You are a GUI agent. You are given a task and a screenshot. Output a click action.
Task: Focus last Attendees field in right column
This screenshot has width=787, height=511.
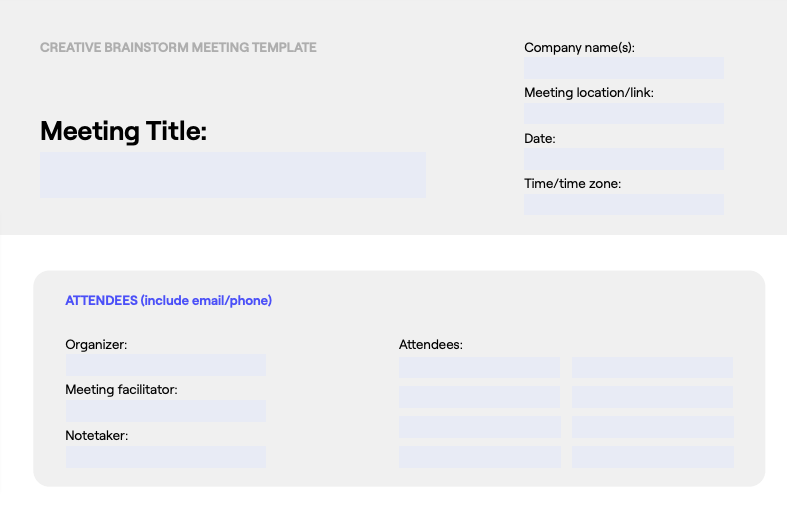[x=652, y=457]
